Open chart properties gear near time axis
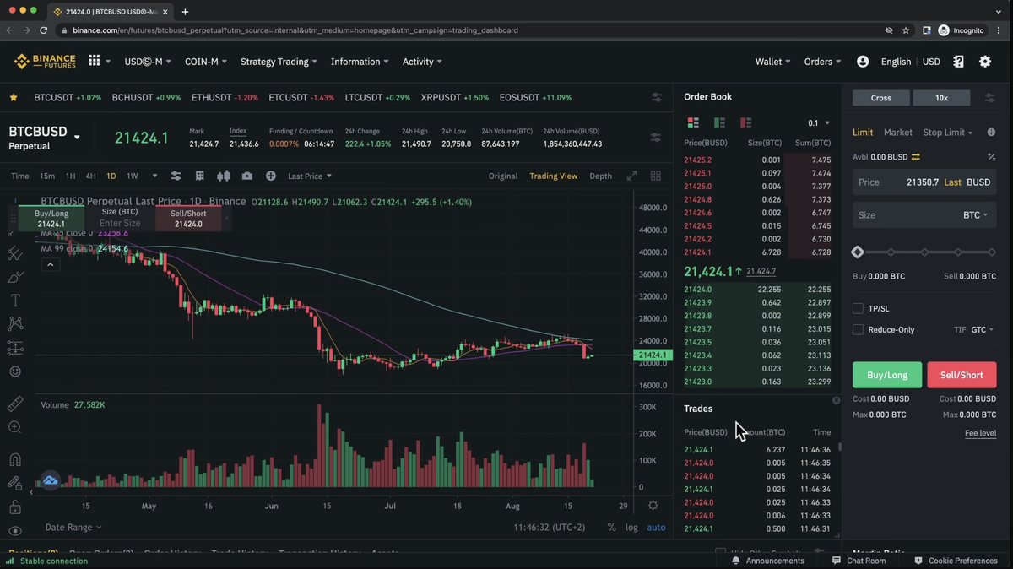 (x=653, y=505)
